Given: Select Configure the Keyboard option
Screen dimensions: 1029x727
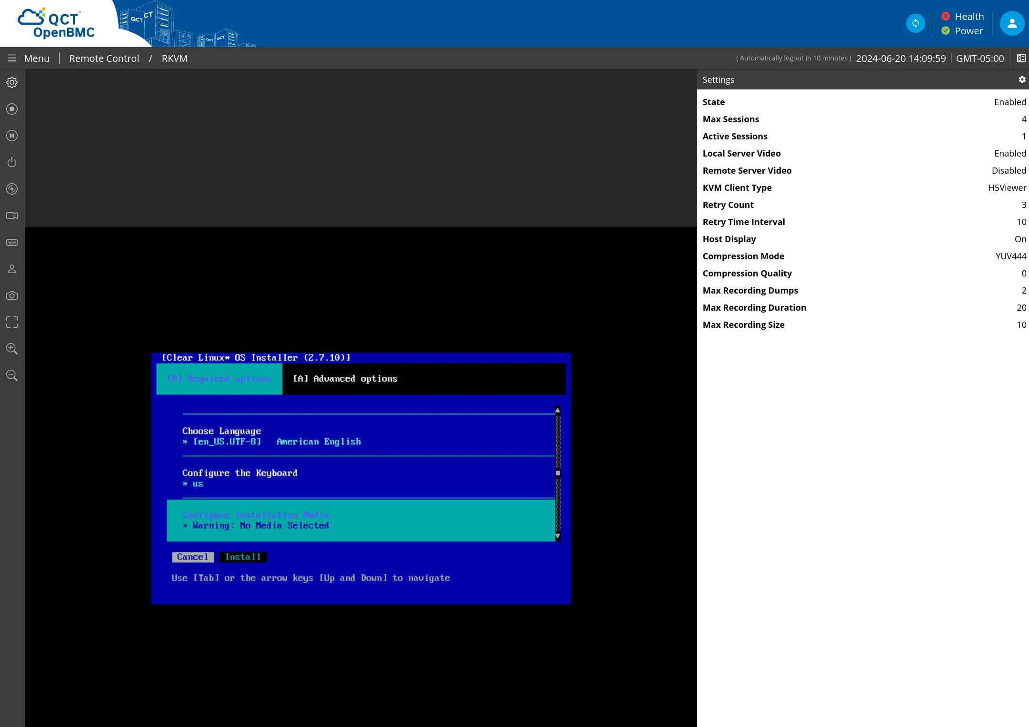Looking at the screenshot, I should click(240, 473).
